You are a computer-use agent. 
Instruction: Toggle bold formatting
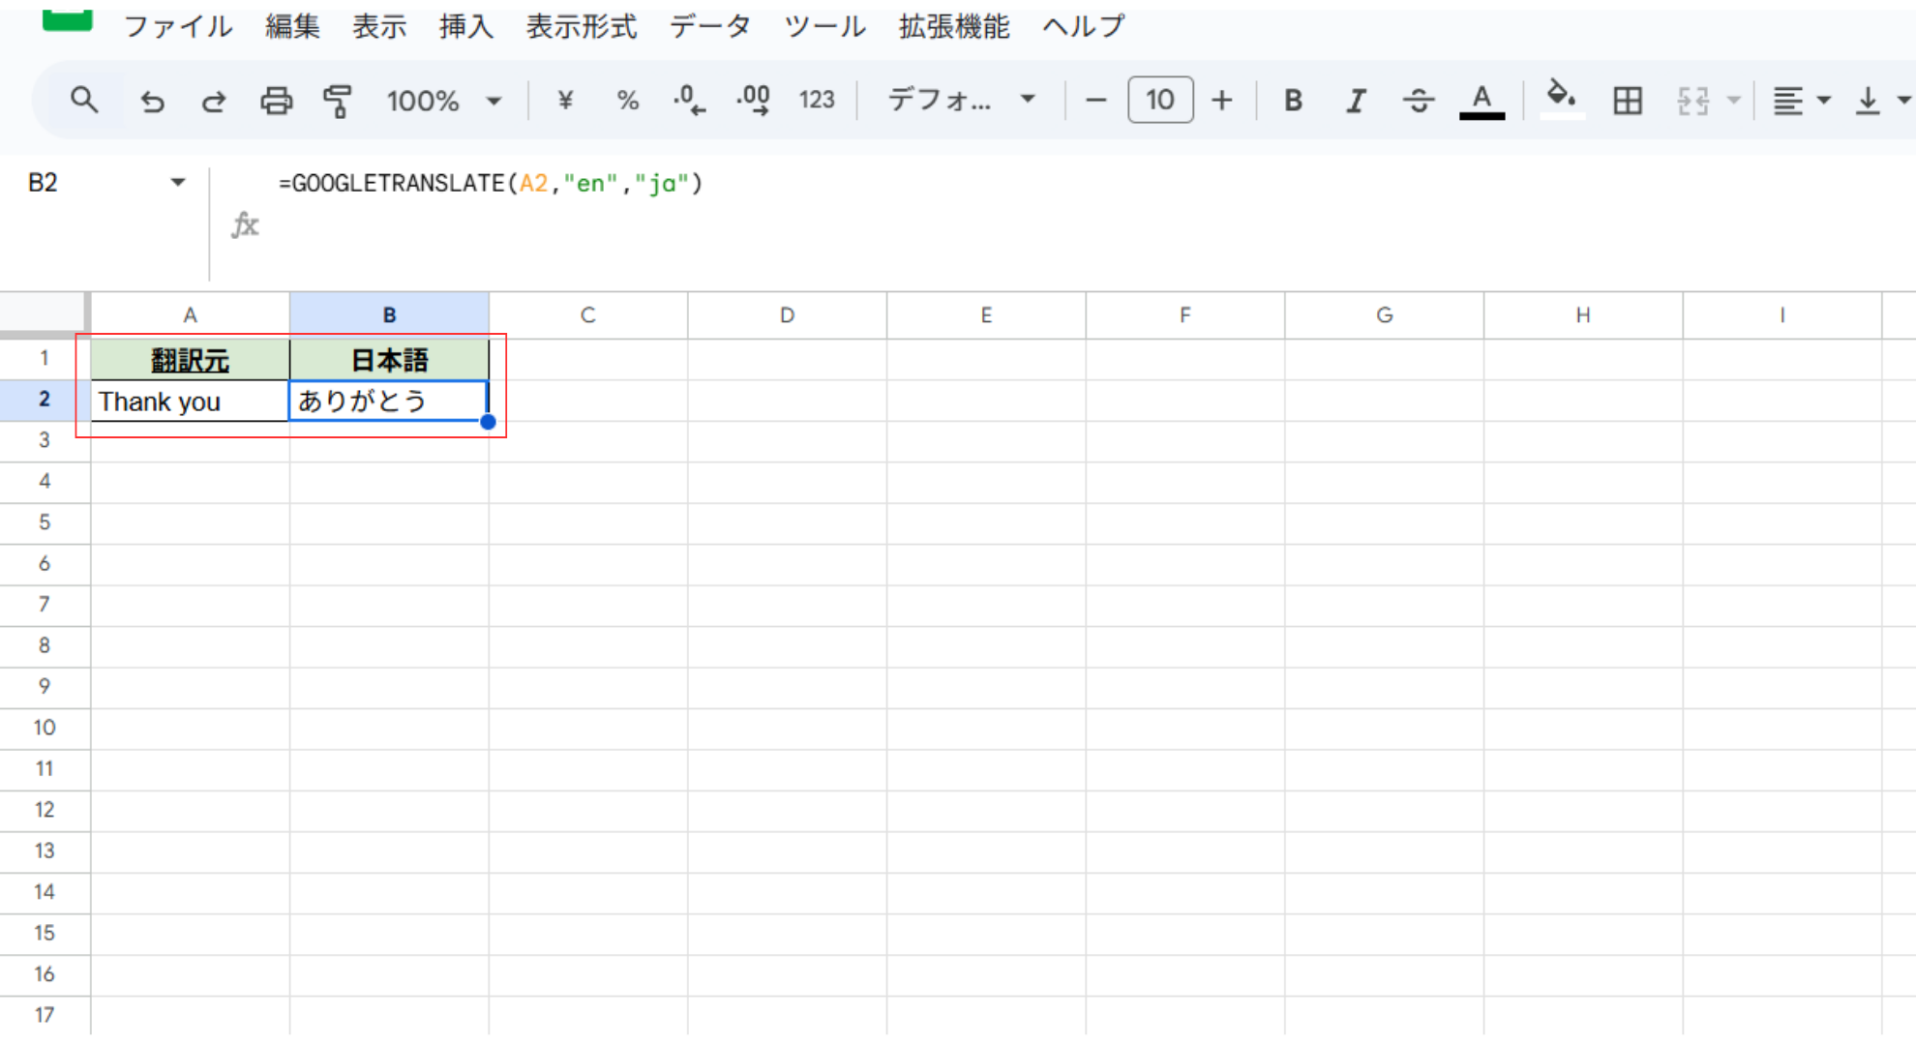point(1293,101)
